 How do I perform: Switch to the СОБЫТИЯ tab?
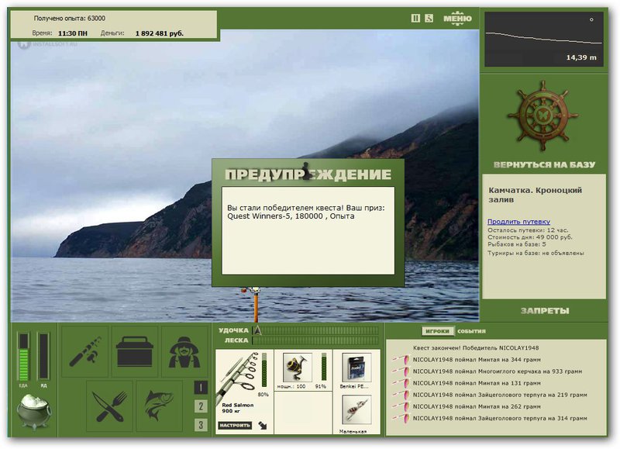click(x=471, y=331)
